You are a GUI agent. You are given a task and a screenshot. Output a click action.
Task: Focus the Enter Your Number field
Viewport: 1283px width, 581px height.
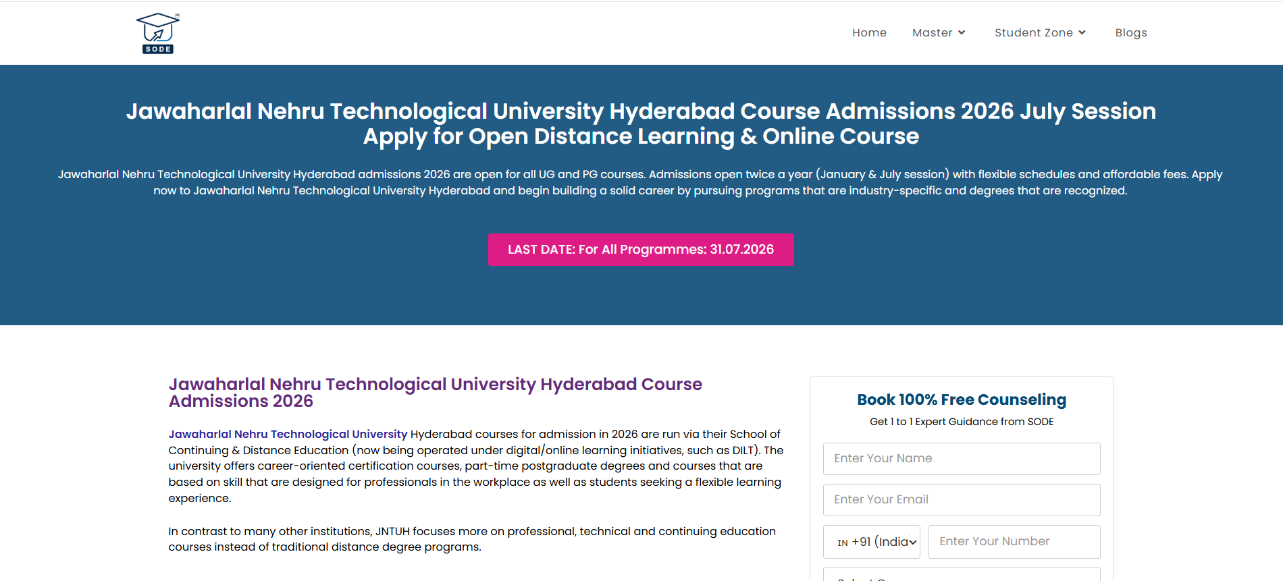pos(1014,542)
